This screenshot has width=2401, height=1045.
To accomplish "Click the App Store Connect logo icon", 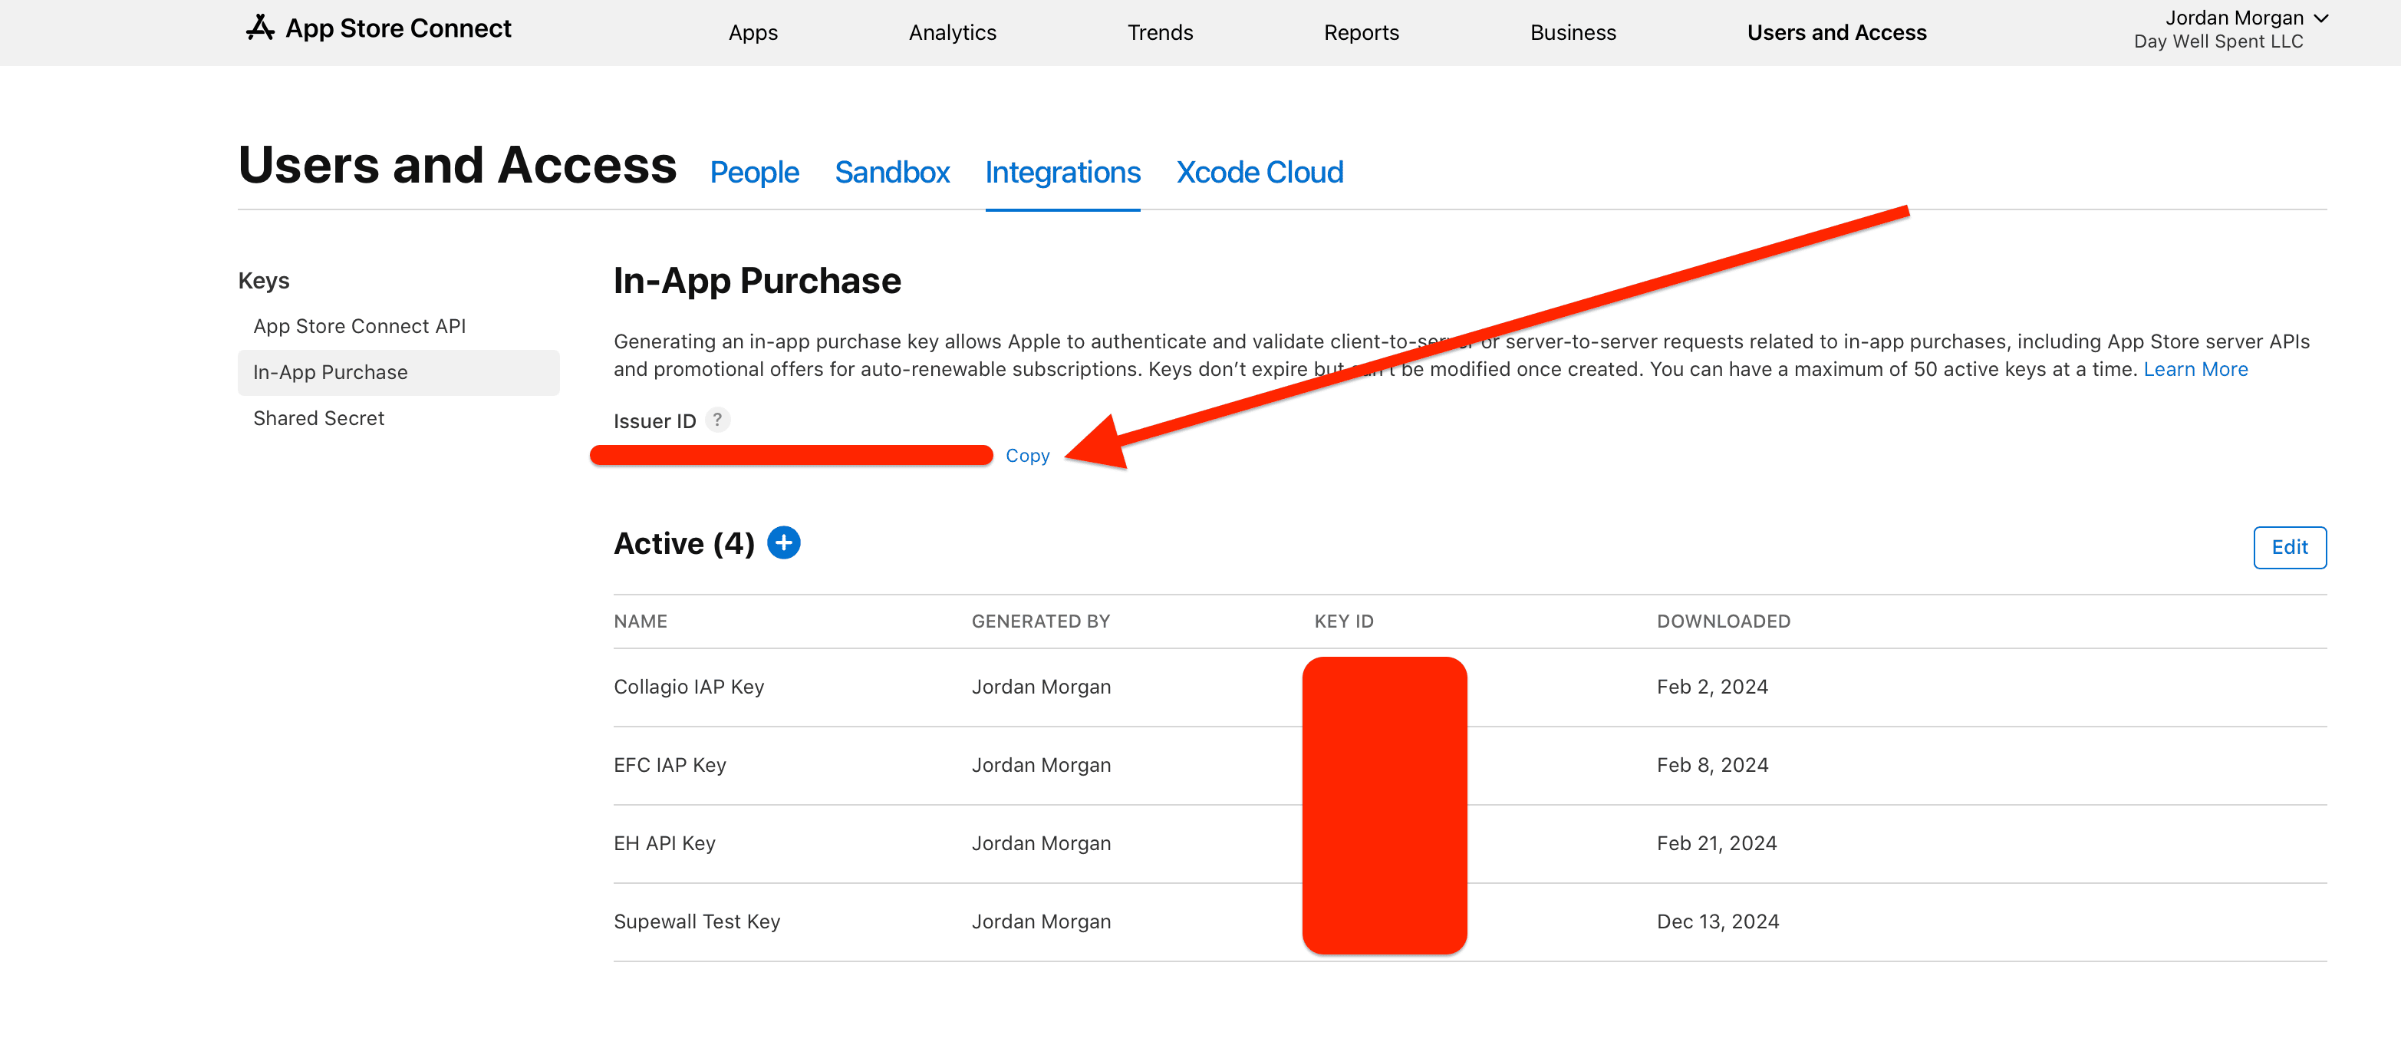I will [x=260, y=28].
